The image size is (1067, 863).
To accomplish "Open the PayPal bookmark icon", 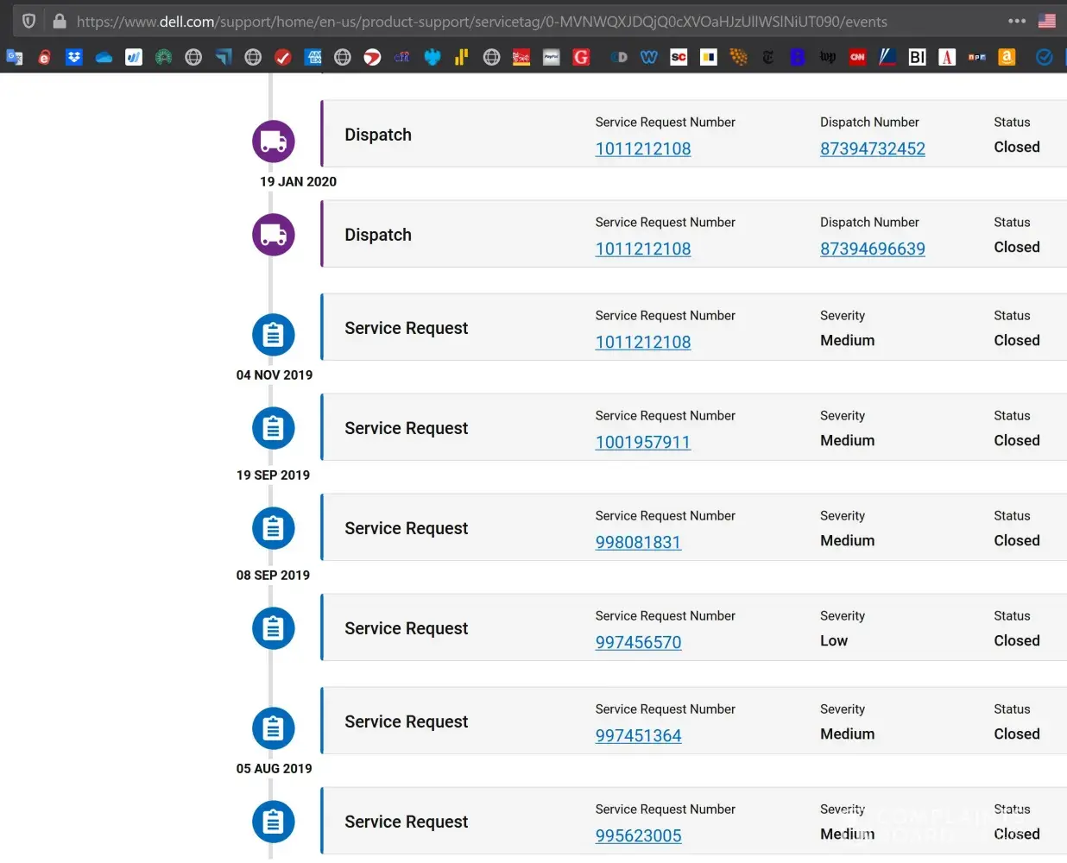I will (551, 57).
